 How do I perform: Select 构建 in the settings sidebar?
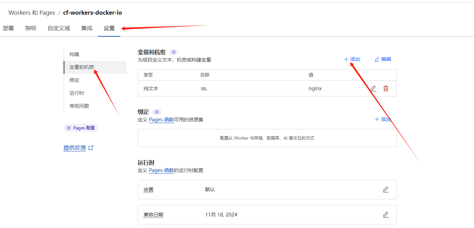75,54
